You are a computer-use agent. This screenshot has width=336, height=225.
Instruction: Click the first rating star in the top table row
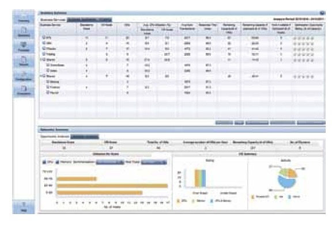pyautogui.click(x=295, y=39)
